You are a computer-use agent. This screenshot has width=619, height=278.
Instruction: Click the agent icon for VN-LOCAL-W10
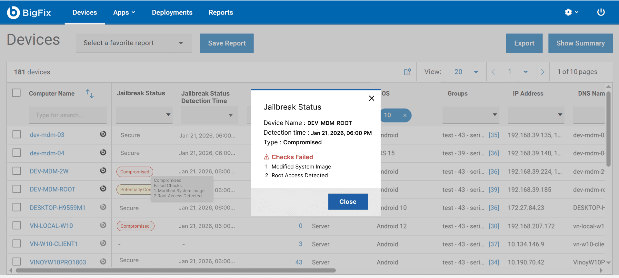[x=103, y=225]
